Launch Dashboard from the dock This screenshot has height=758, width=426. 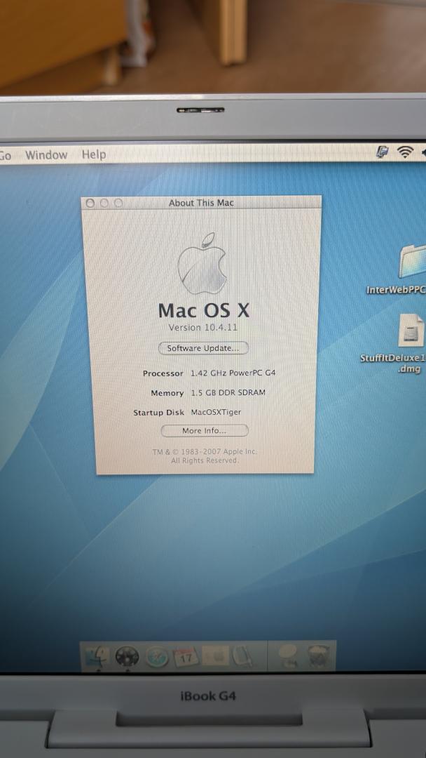click(x=127, y=658)
